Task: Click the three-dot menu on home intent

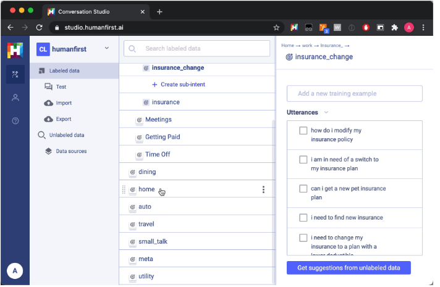Action: pos(264,189)
